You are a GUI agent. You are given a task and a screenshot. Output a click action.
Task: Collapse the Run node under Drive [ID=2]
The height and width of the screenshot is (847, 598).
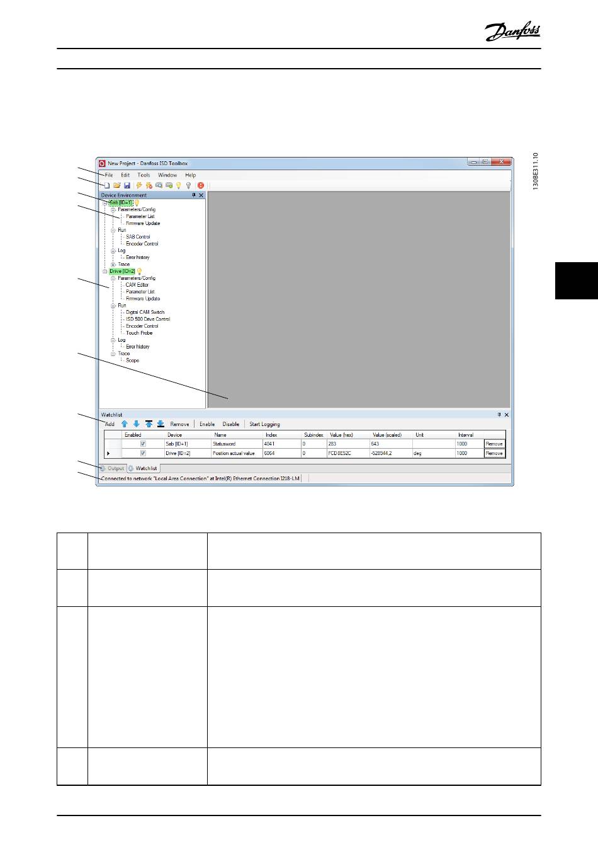pyautogui.click(x=113, y=306)
